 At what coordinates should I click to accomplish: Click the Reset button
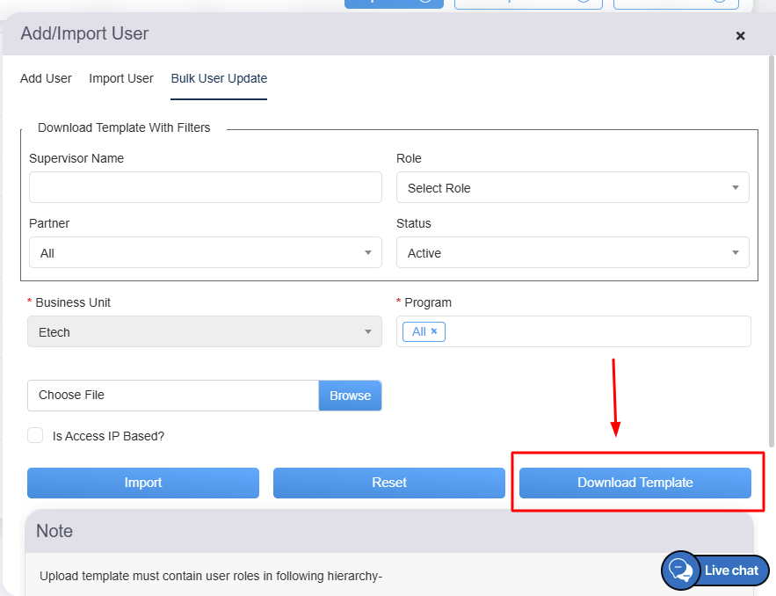388,483
